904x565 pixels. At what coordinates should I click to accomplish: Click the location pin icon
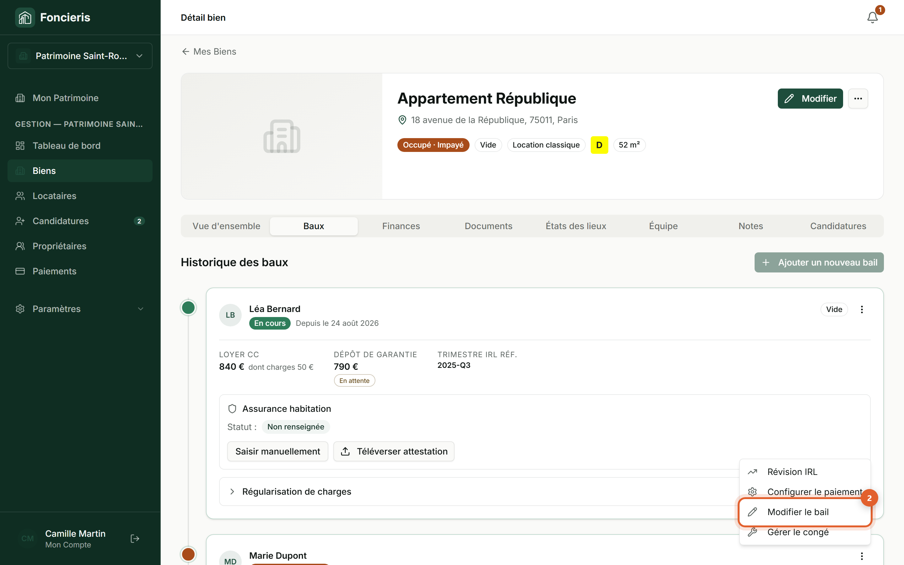tap(402, 120)
